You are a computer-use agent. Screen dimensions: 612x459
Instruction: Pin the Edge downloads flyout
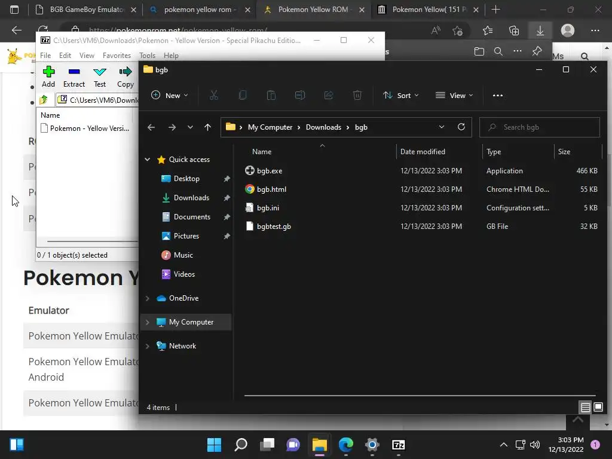[537, 51]
